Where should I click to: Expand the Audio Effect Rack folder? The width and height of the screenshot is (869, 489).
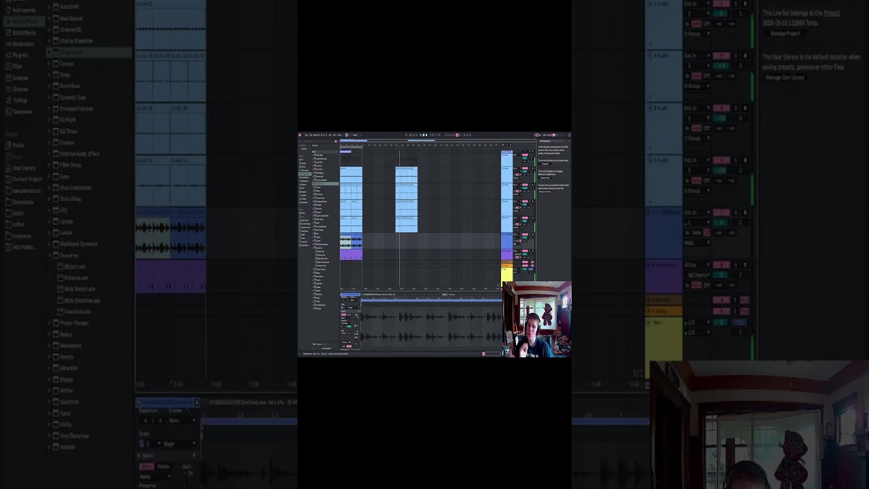click(313, 159)
